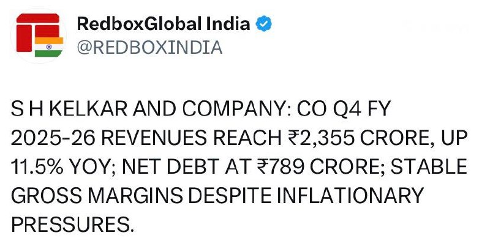Open the RedboxGlobal India profile picture

pyautogui.click(x=39, y=35)
